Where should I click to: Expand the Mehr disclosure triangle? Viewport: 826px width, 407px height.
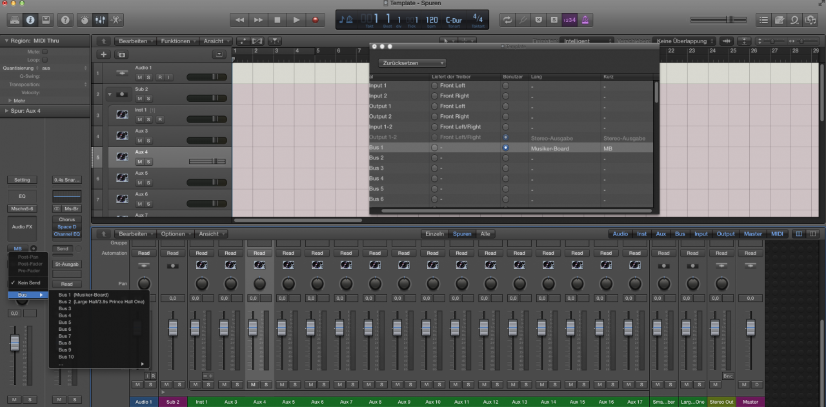tap(10, 101)
